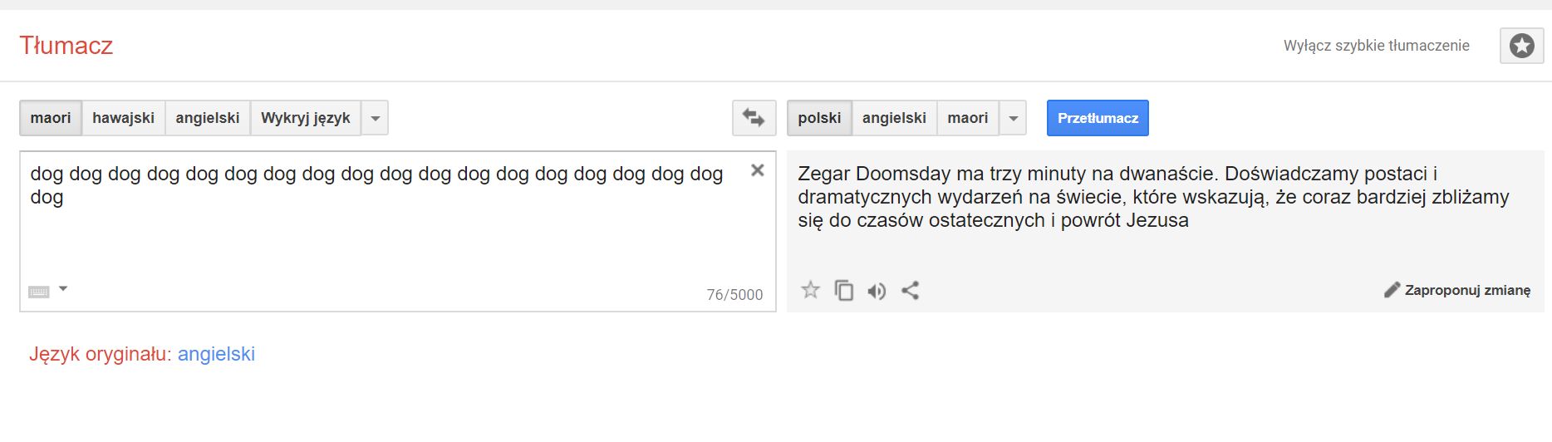This screenshot has width=1552, height=442.
Task: Click pencil icon beside Zaproponuj zmianę
Action: pos(1392,290)
